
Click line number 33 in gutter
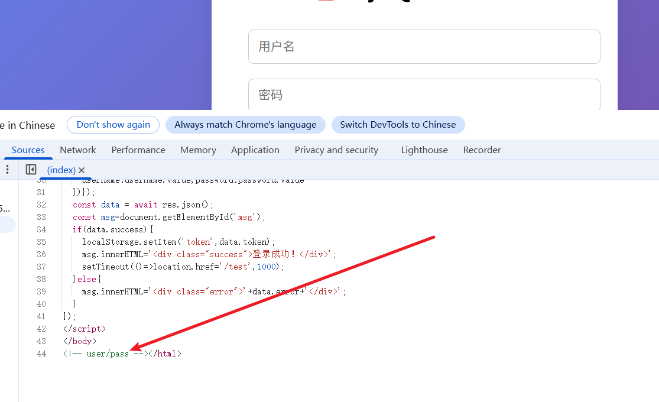pos(41,218)
